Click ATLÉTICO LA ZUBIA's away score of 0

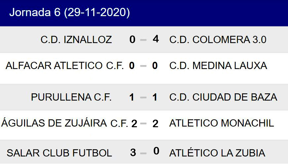pyautogui.click(x=156, y=151)
